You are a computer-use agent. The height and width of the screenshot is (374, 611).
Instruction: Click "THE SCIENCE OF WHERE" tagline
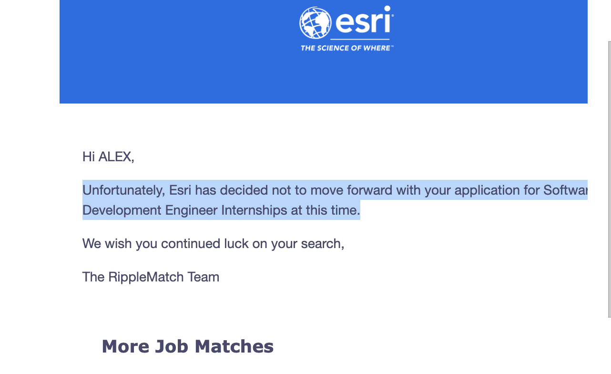346,48
